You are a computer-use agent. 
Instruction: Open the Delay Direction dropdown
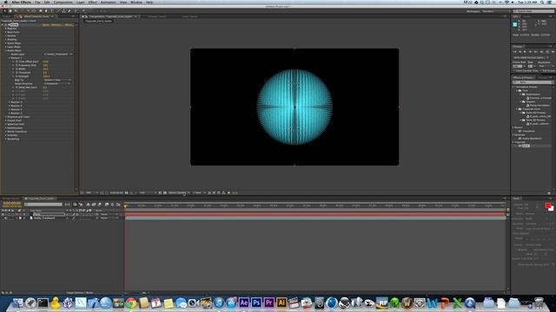coord(57,83)
